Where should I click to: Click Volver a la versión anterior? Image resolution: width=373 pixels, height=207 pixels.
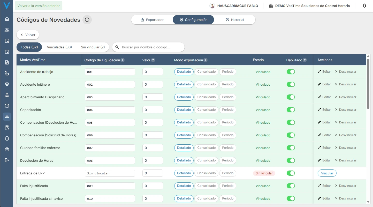tap(39, 6)
